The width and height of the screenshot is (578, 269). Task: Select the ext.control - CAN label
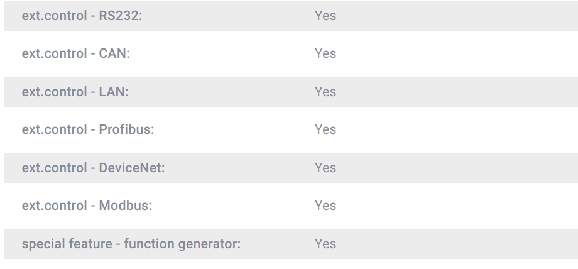(x=75, y=53)
